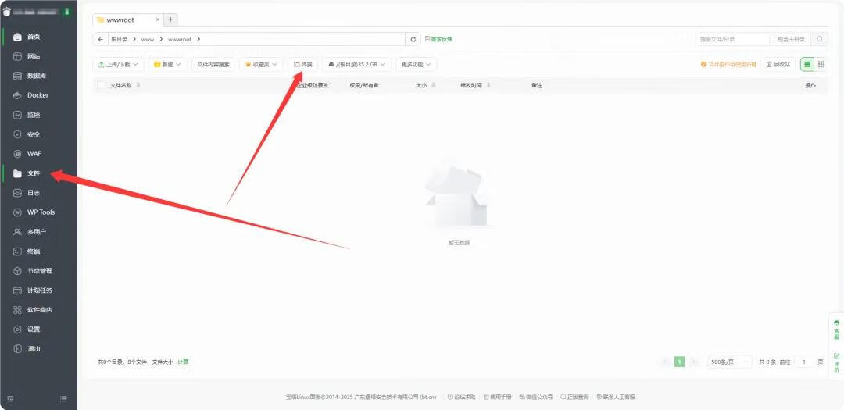Open 客服 customer service side widget

click(836, 329)
